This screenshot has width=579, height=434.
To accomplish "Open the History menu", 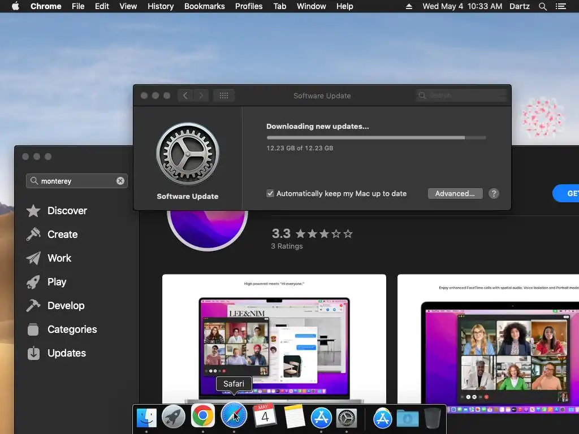I will click(161, 6).
